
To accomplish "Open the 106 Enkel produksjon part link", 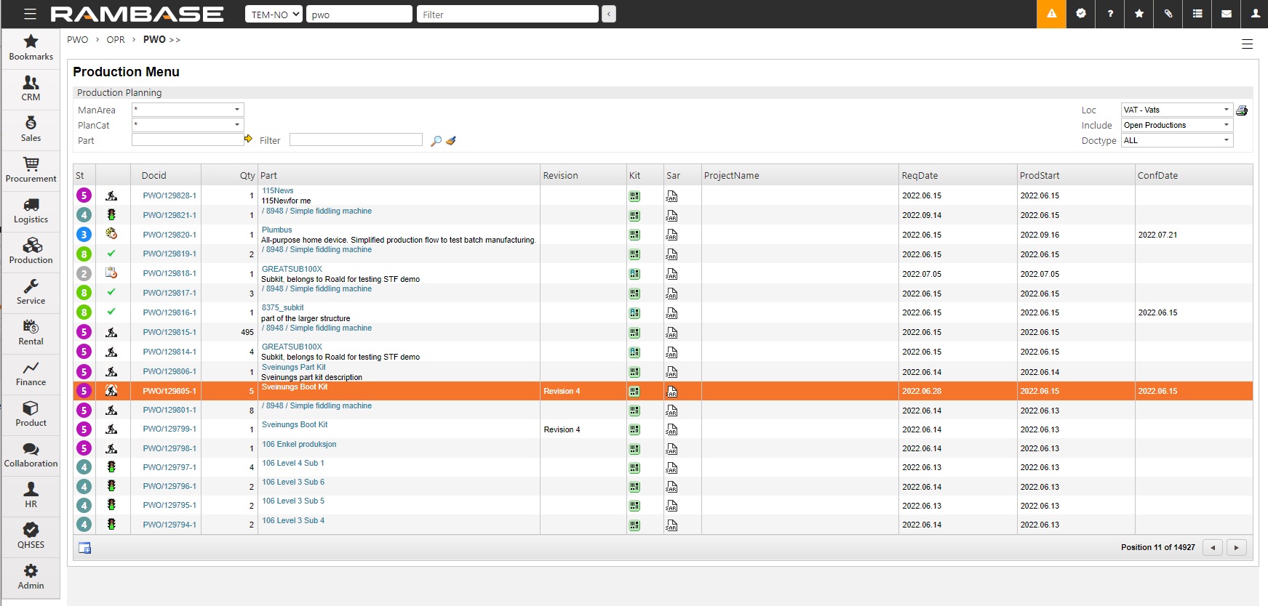I will (299, 444).
